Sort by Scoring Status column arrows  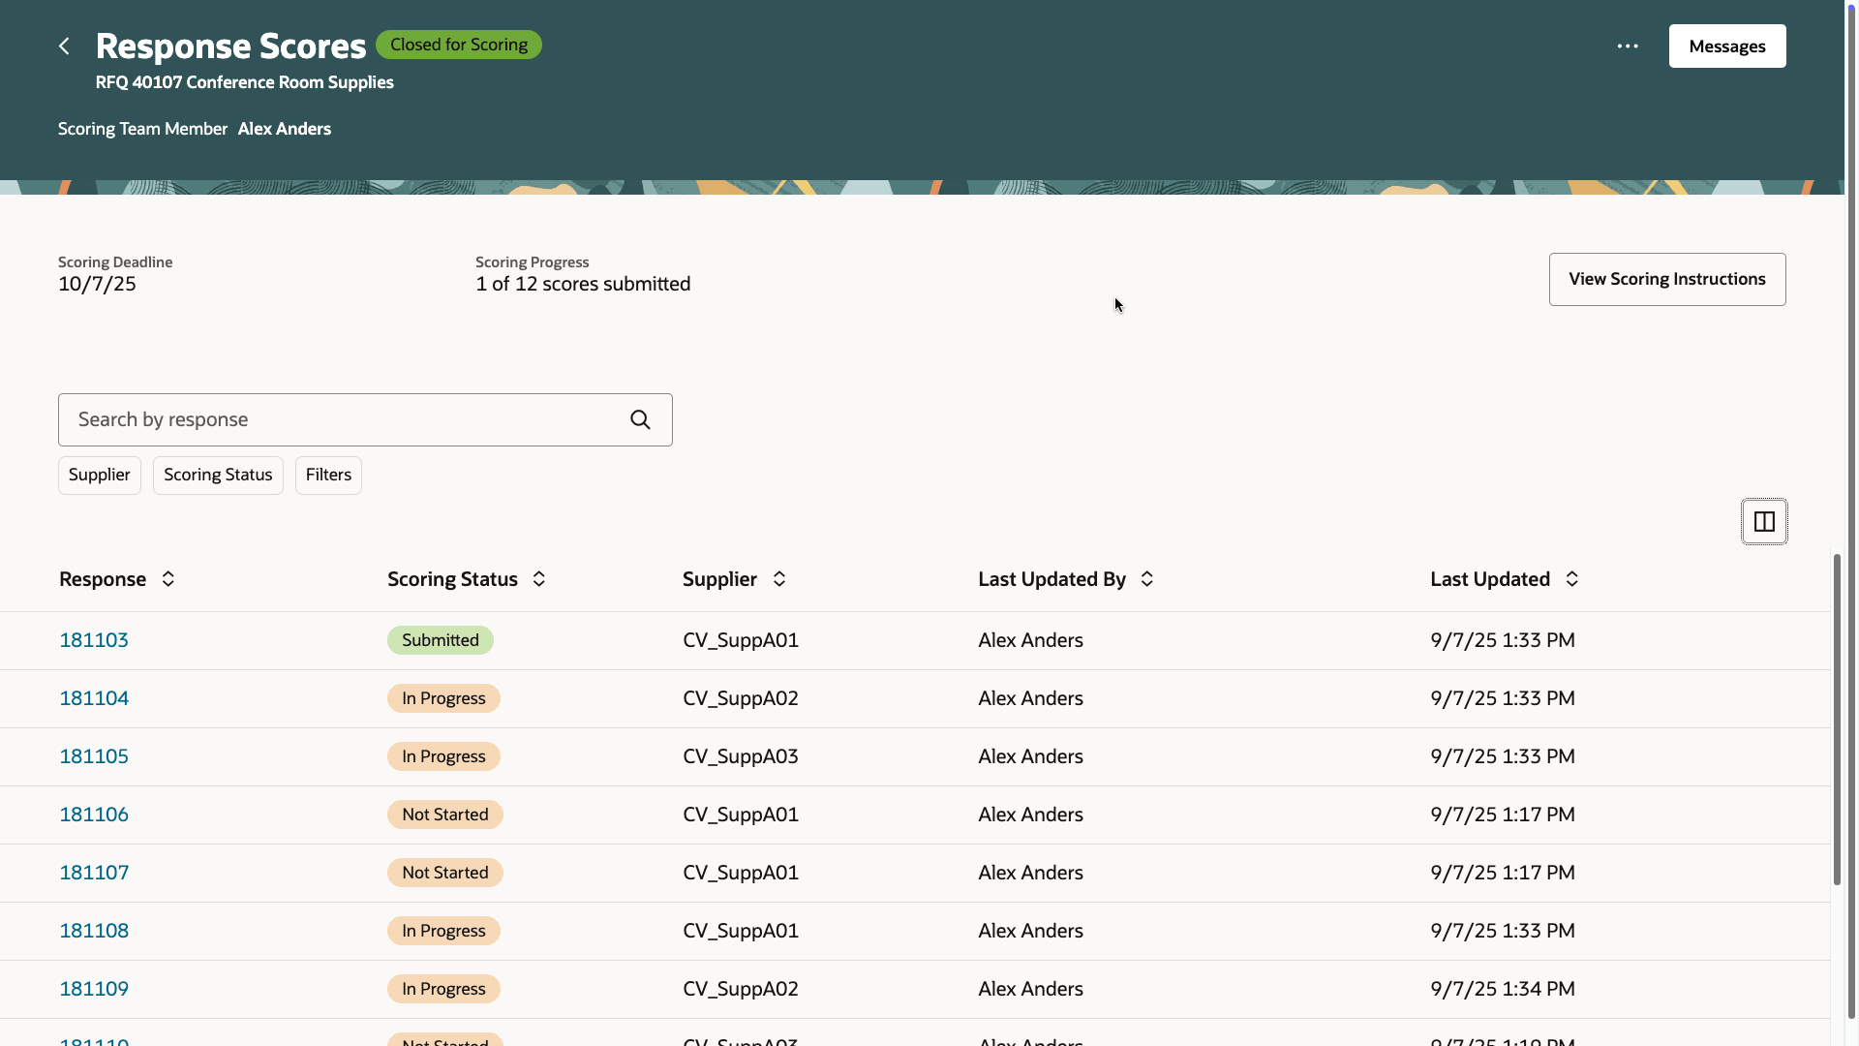pos(539,579)
